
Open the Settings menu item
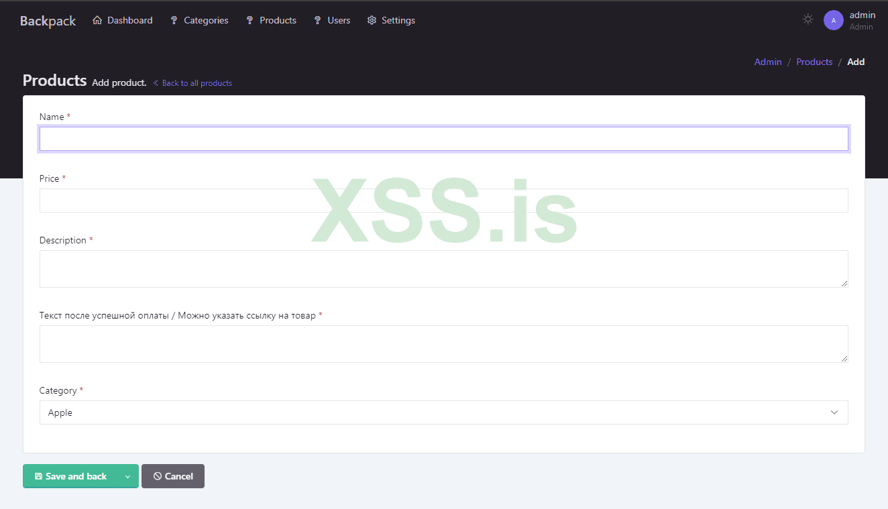[391, 20]
